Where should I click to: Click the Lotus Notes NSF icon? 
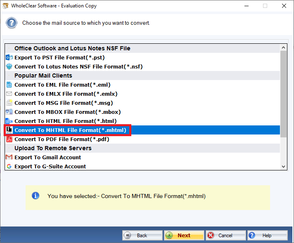[x=9, y=66]
